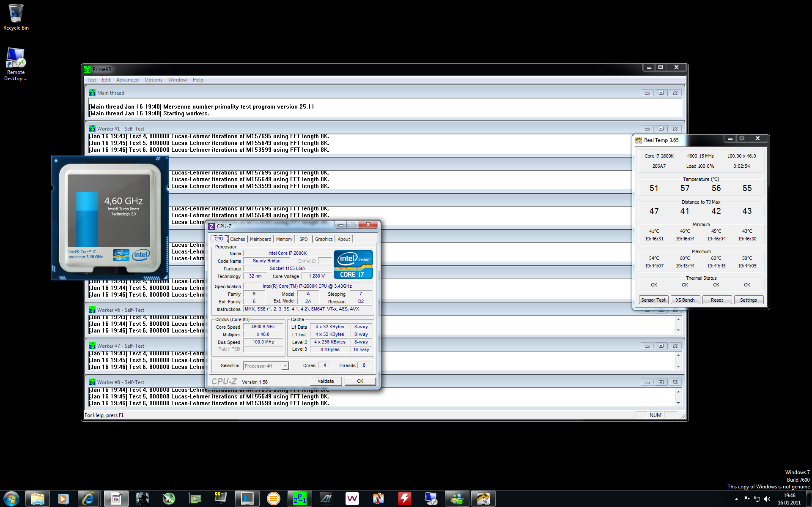Open the Remote Desktop shortcut on desktop
812x507 pixels.
pyautogui.click(x=16, y=64)
